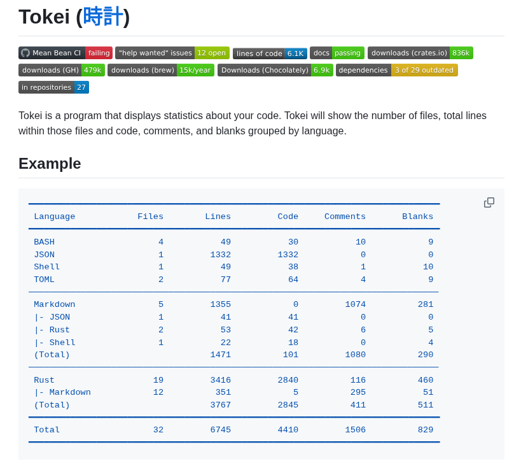Open the Mean Bean CI failing badge
This screenshot has width=521, height=461.
click(x=66, y=53)
